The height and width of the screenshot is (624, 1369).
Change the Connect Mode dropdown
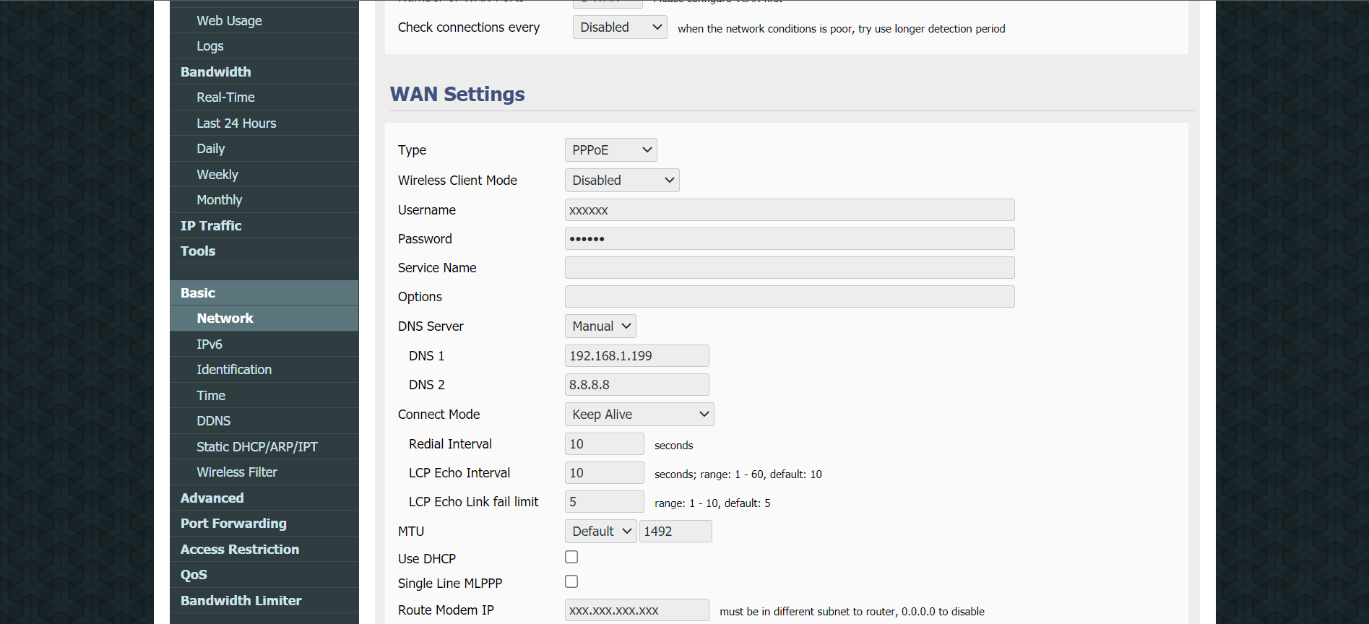click(x=639, y=415)
